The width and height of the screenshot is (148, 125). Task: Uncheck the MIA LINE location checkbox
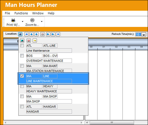[x=22, y=76]
